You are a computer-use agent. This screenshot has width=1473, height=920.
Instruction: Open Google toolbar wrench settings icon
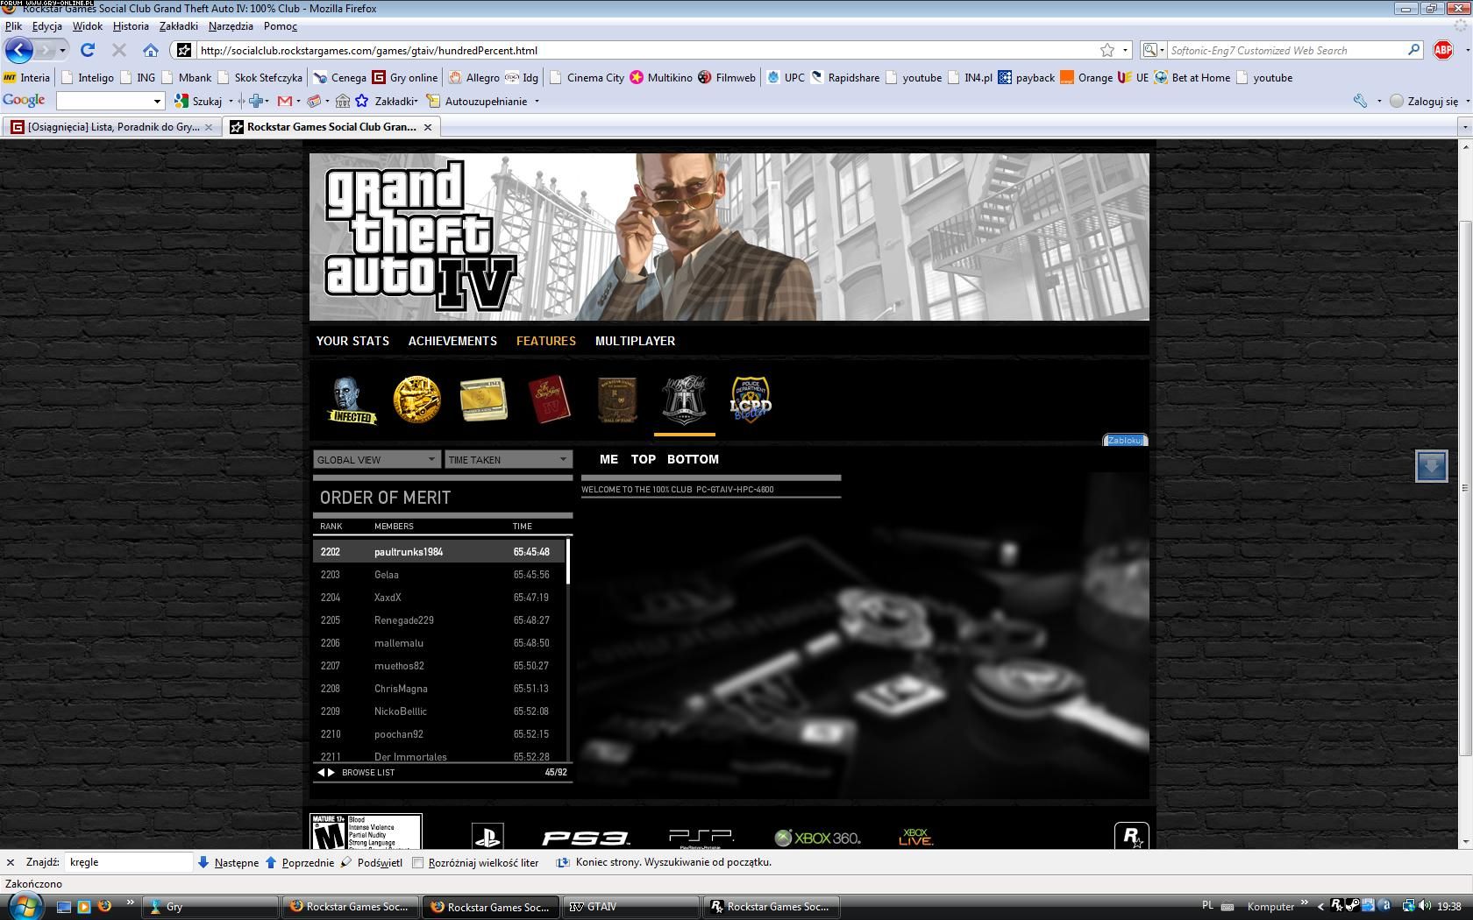click(1360, 101)
